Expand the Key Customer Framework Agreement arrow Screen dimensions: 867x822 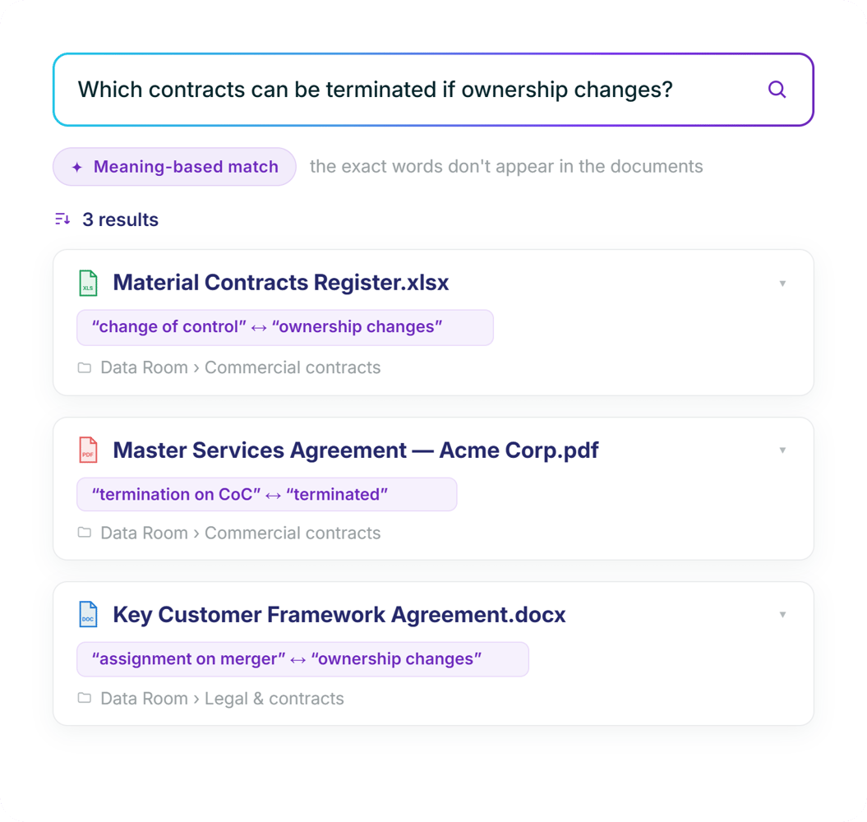click(x=782, y=615)
